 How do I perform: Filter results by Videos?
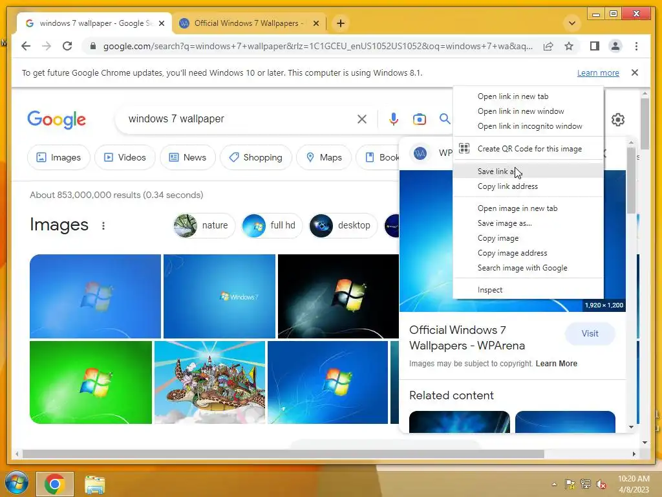125,157
